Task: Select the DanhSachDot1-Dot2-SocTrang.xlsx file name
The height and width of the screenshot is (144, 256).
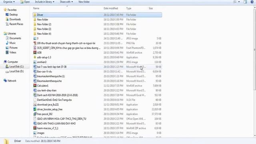Action: coord(54,100)
